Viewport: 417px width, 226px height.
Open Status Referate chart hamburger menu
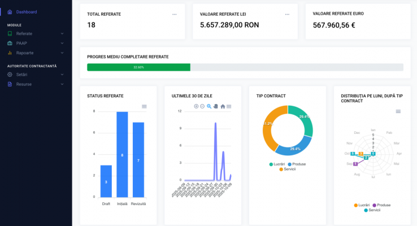(144, 106)
